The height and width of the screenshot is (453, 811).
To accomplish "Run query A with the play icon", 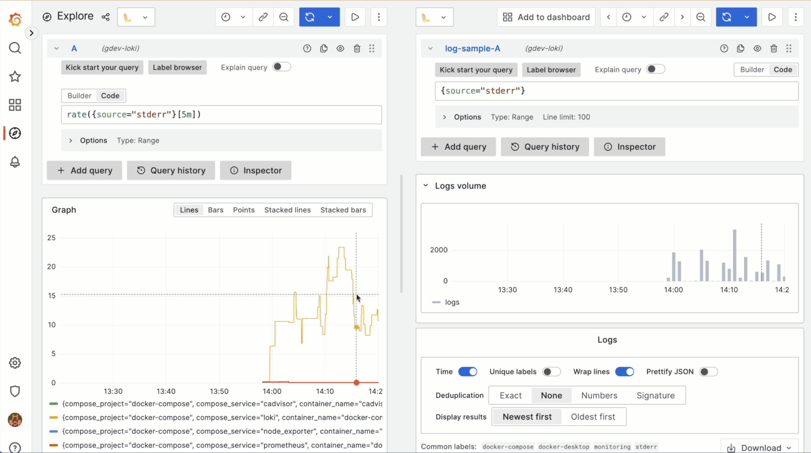I will [355, 17].
